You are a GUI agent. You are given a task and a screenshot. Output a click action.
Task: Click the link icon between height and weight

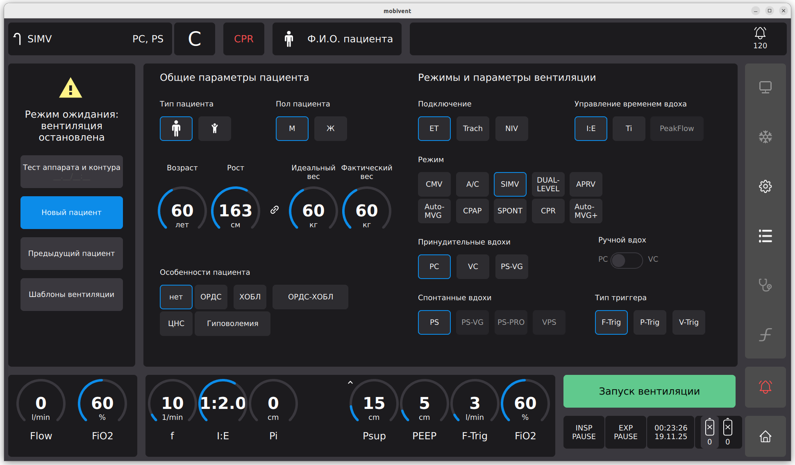point(275,210)
